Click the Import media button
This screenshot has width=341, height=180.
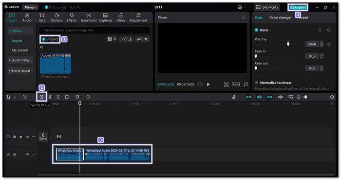coord(50,39)
